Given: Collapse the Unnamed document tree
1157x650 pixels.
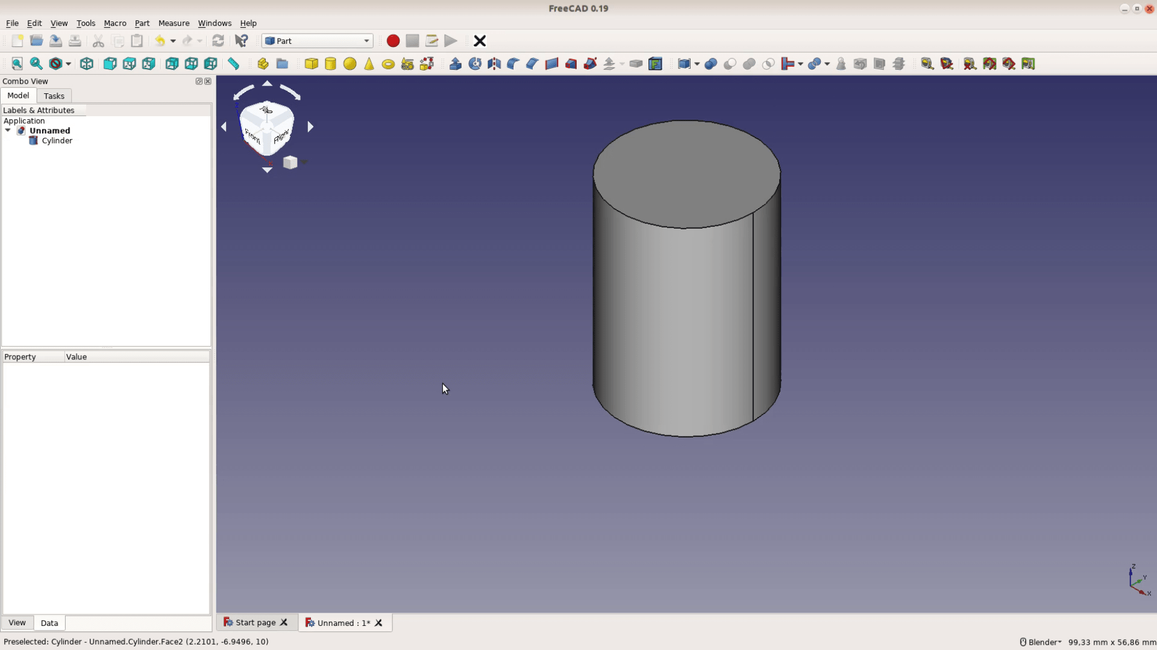Looking at the screenshot, I should tap(8, 131).
